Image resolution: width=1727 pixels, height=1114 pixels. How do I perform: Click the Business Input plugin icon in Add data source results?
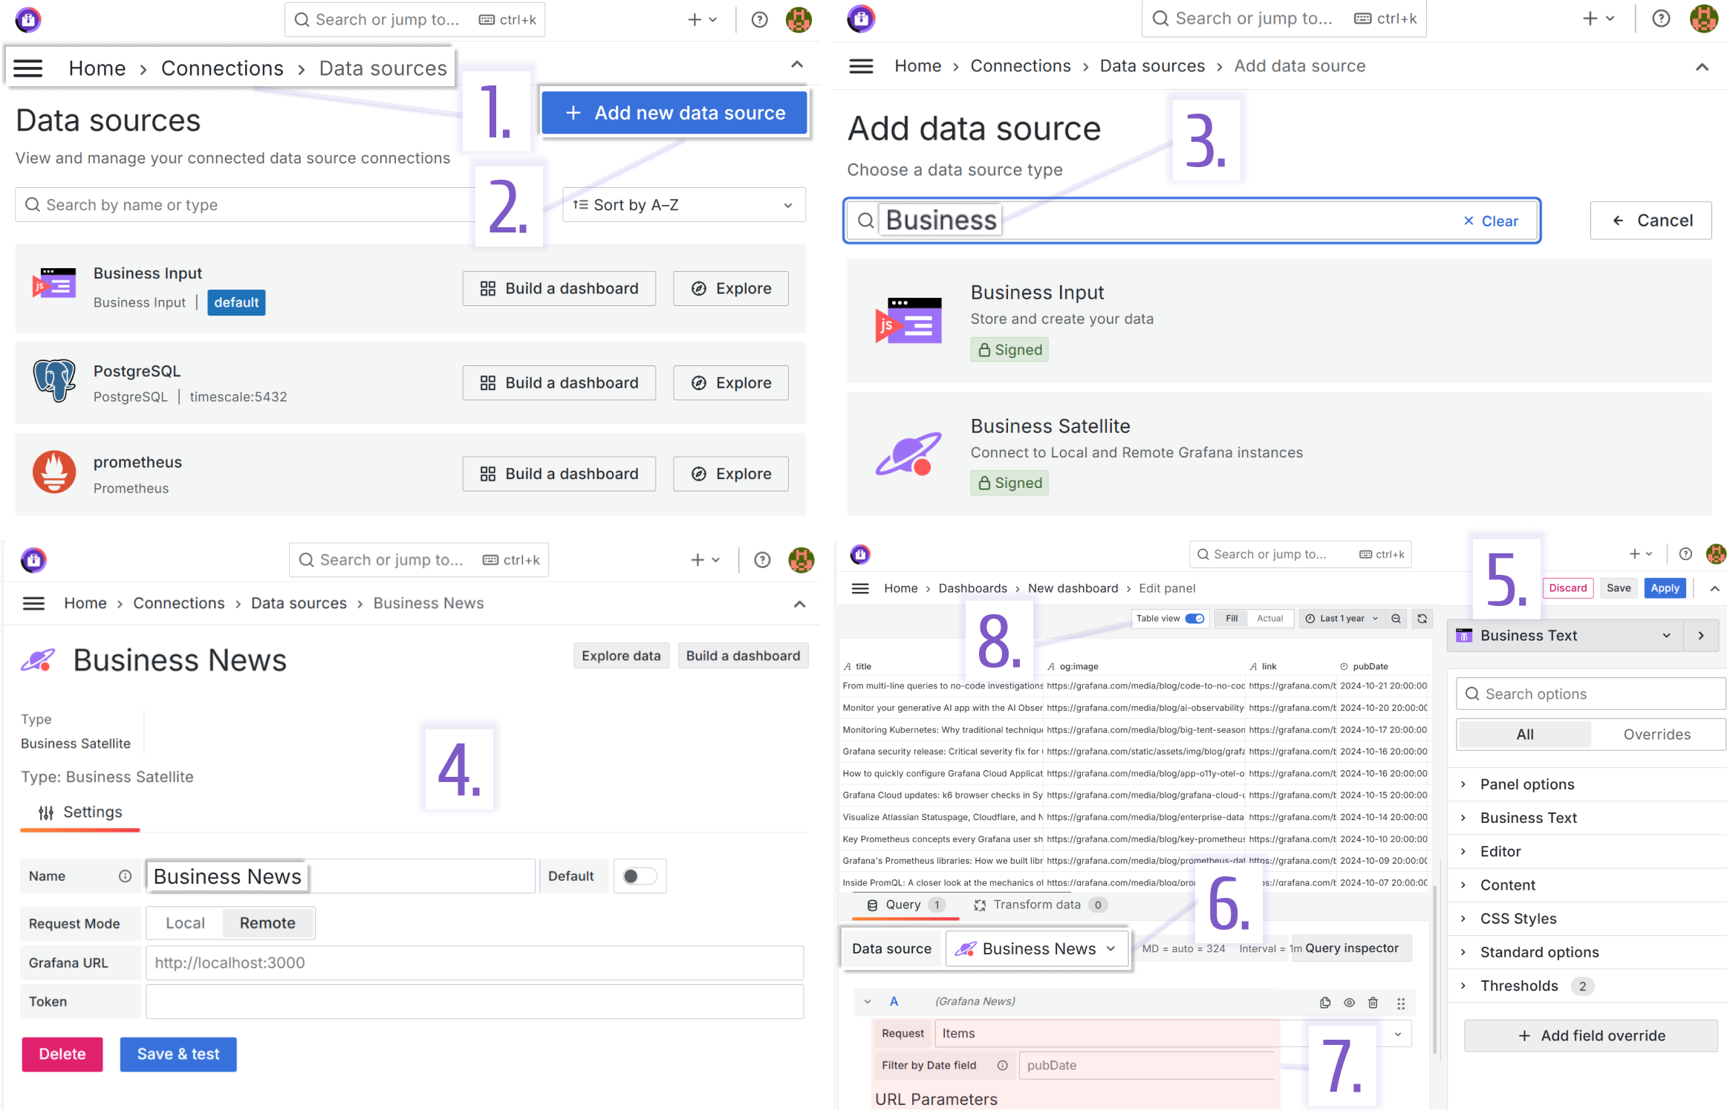[908, 320]
